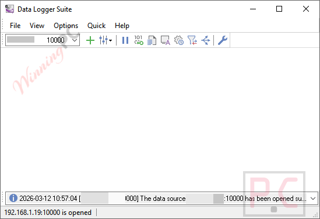Image resolution: width=320 pixels, height=219 pixels.
Task: Open the Quick menu
Action: (97, 26)
